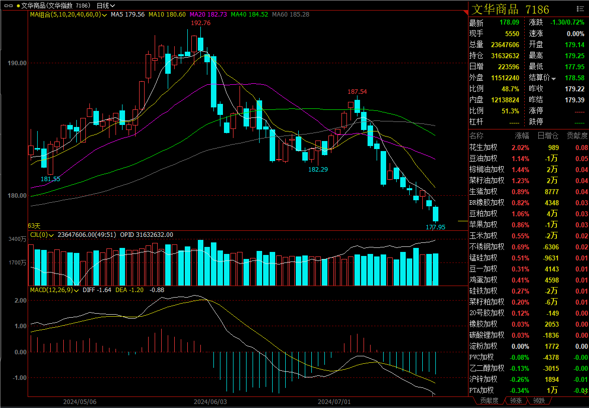This screenshot has height=408, width=589.
Task: Expand the MACD(12,26,9) indicator dropdown
Action: (x=77, y=290)
